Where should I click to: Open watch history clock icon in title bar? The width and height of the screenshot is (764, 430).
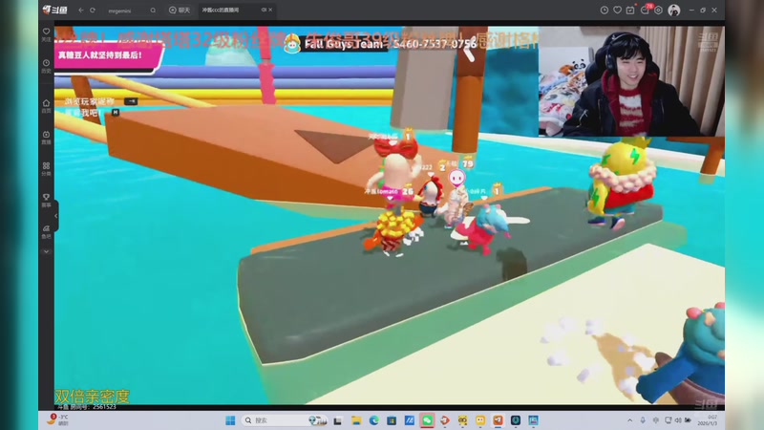[x=605, y=11]
